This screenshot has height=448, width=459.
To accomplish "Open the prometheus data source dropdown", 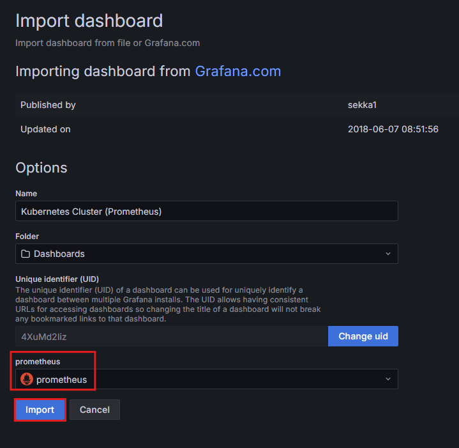I will point(207,379).
